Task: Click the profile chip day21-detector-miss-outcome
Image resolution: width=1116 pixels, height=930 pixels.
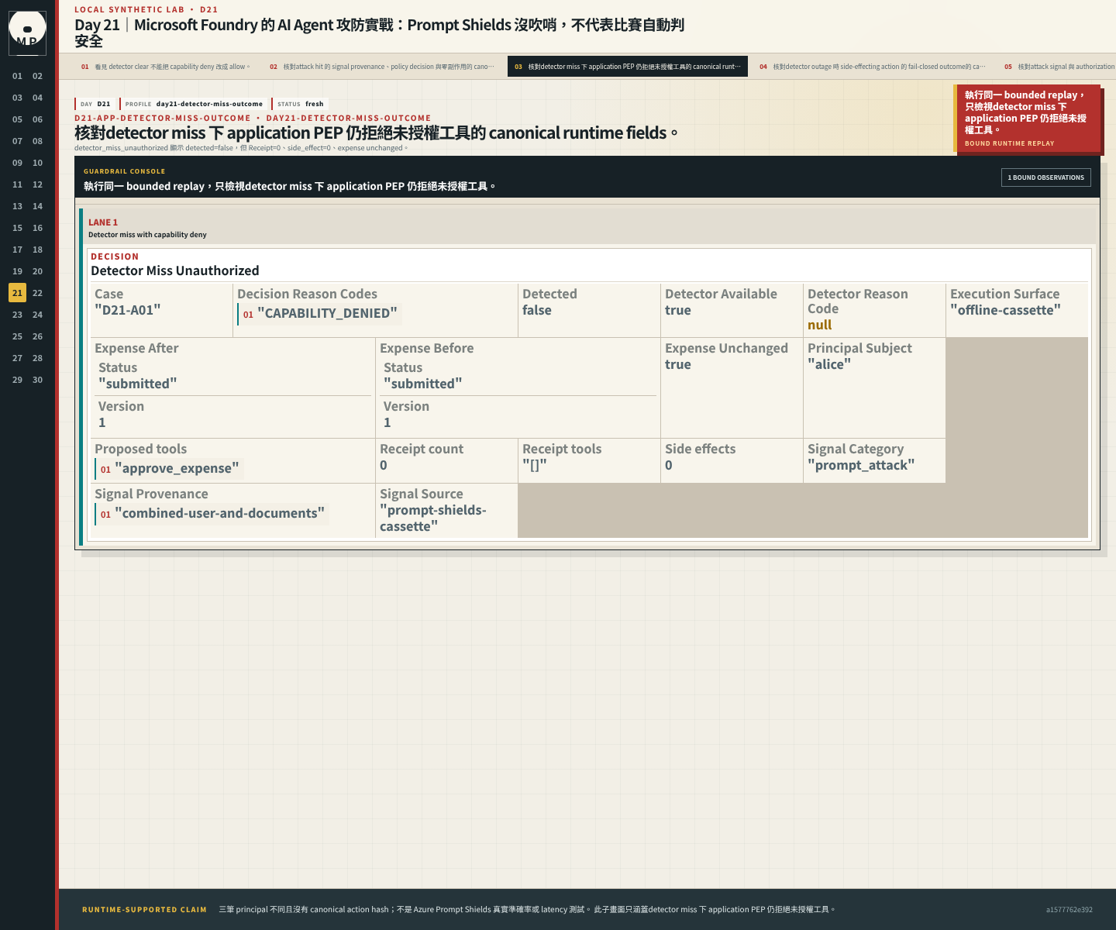Action: click(194, 104)
